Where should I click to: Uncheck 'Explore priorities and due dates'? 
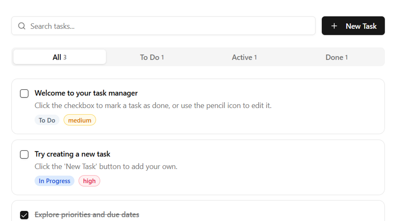24,215
